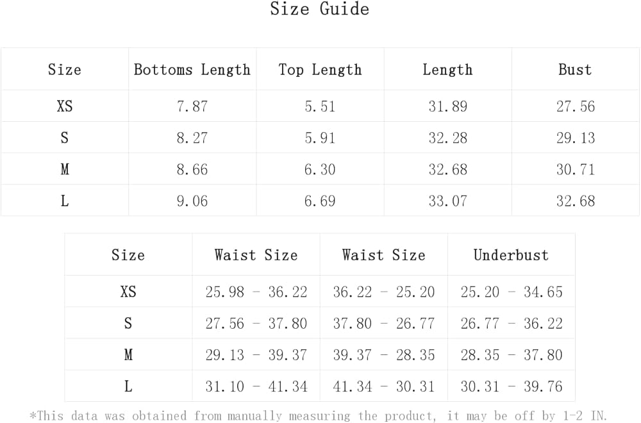Screen dimensions: 641x423
Task: Click the 6.69 top length cell
Action: pyautogui.click(x=320, y=201)
